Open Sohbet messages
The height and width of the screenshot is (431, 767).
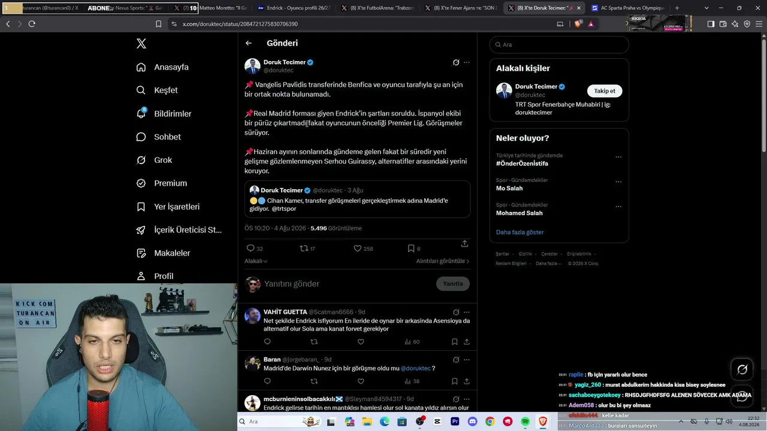click(158, 137)
